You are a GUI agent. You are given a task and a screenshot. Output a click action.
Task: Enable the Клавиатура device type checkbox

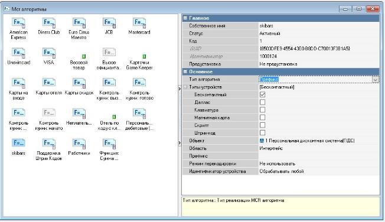tap(263, 110)
